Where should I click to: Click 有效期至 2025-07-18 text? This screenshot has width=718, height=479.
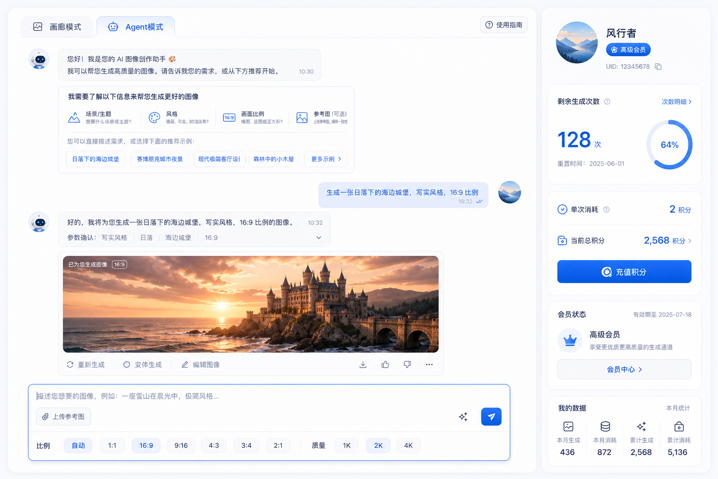[662, 315]
